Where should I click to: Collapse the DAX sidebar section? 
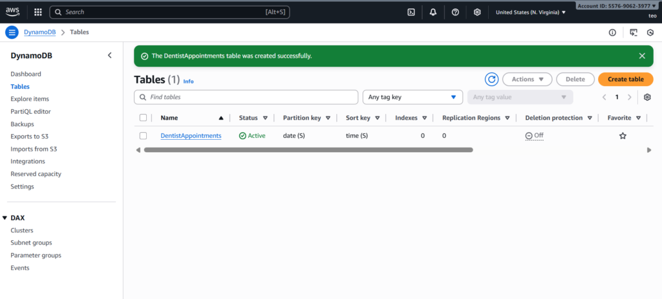coord(5,218)
